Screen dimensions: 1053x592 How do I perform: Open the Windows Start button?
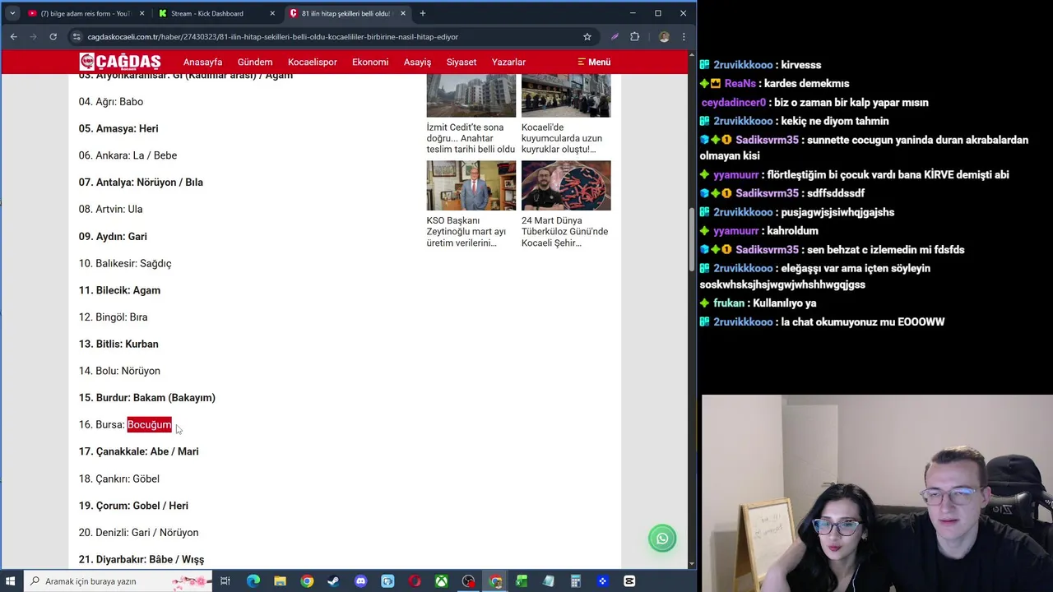click(12, 581)
